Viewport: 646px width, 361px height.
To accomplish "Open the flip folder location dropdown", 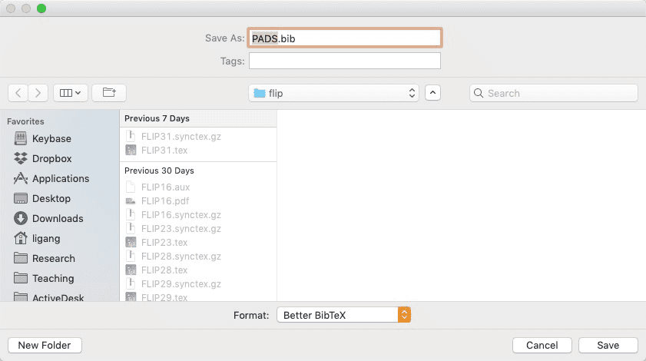I will (334, 93).
